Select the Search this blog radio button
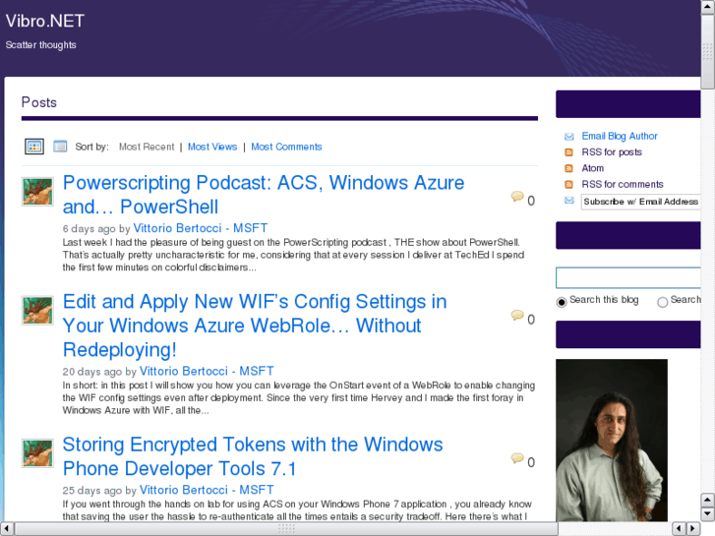Viewport: 715px width, 536px height. coord(562,302)
